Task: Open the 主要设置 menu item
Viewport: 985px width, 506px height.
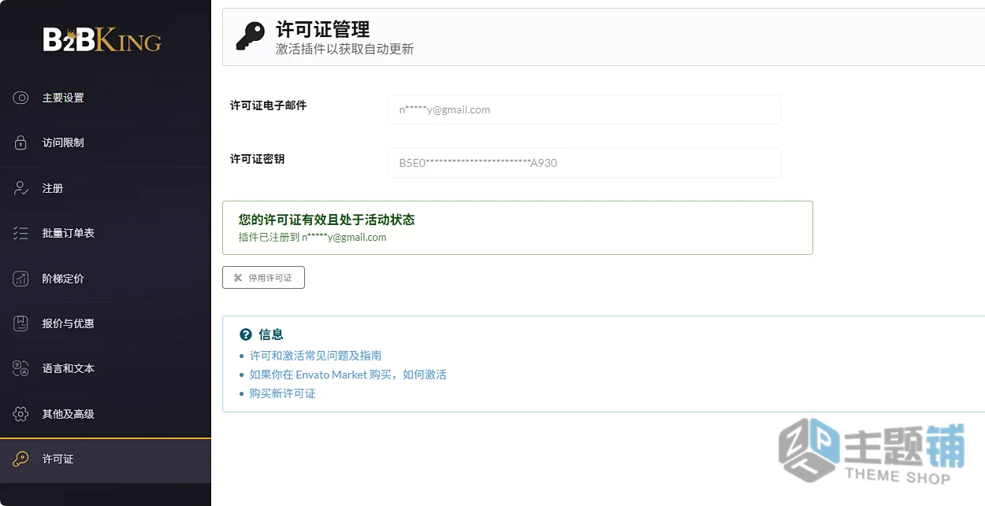Action: 106,98
